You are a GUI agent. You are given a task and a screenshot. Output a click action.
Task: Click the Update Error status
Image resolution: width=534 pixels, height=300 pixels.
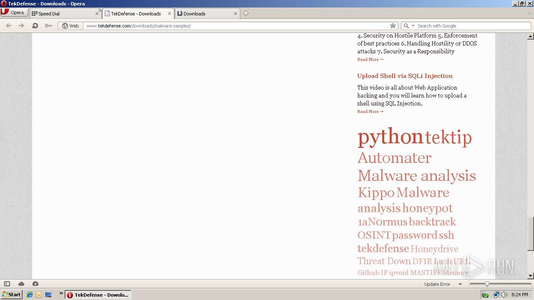437,284
